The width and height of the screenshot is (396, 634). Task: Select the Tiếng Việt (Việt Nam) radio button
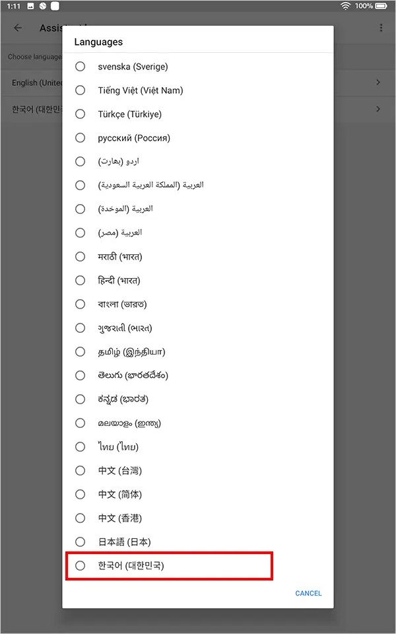click(x=81, y=90)
